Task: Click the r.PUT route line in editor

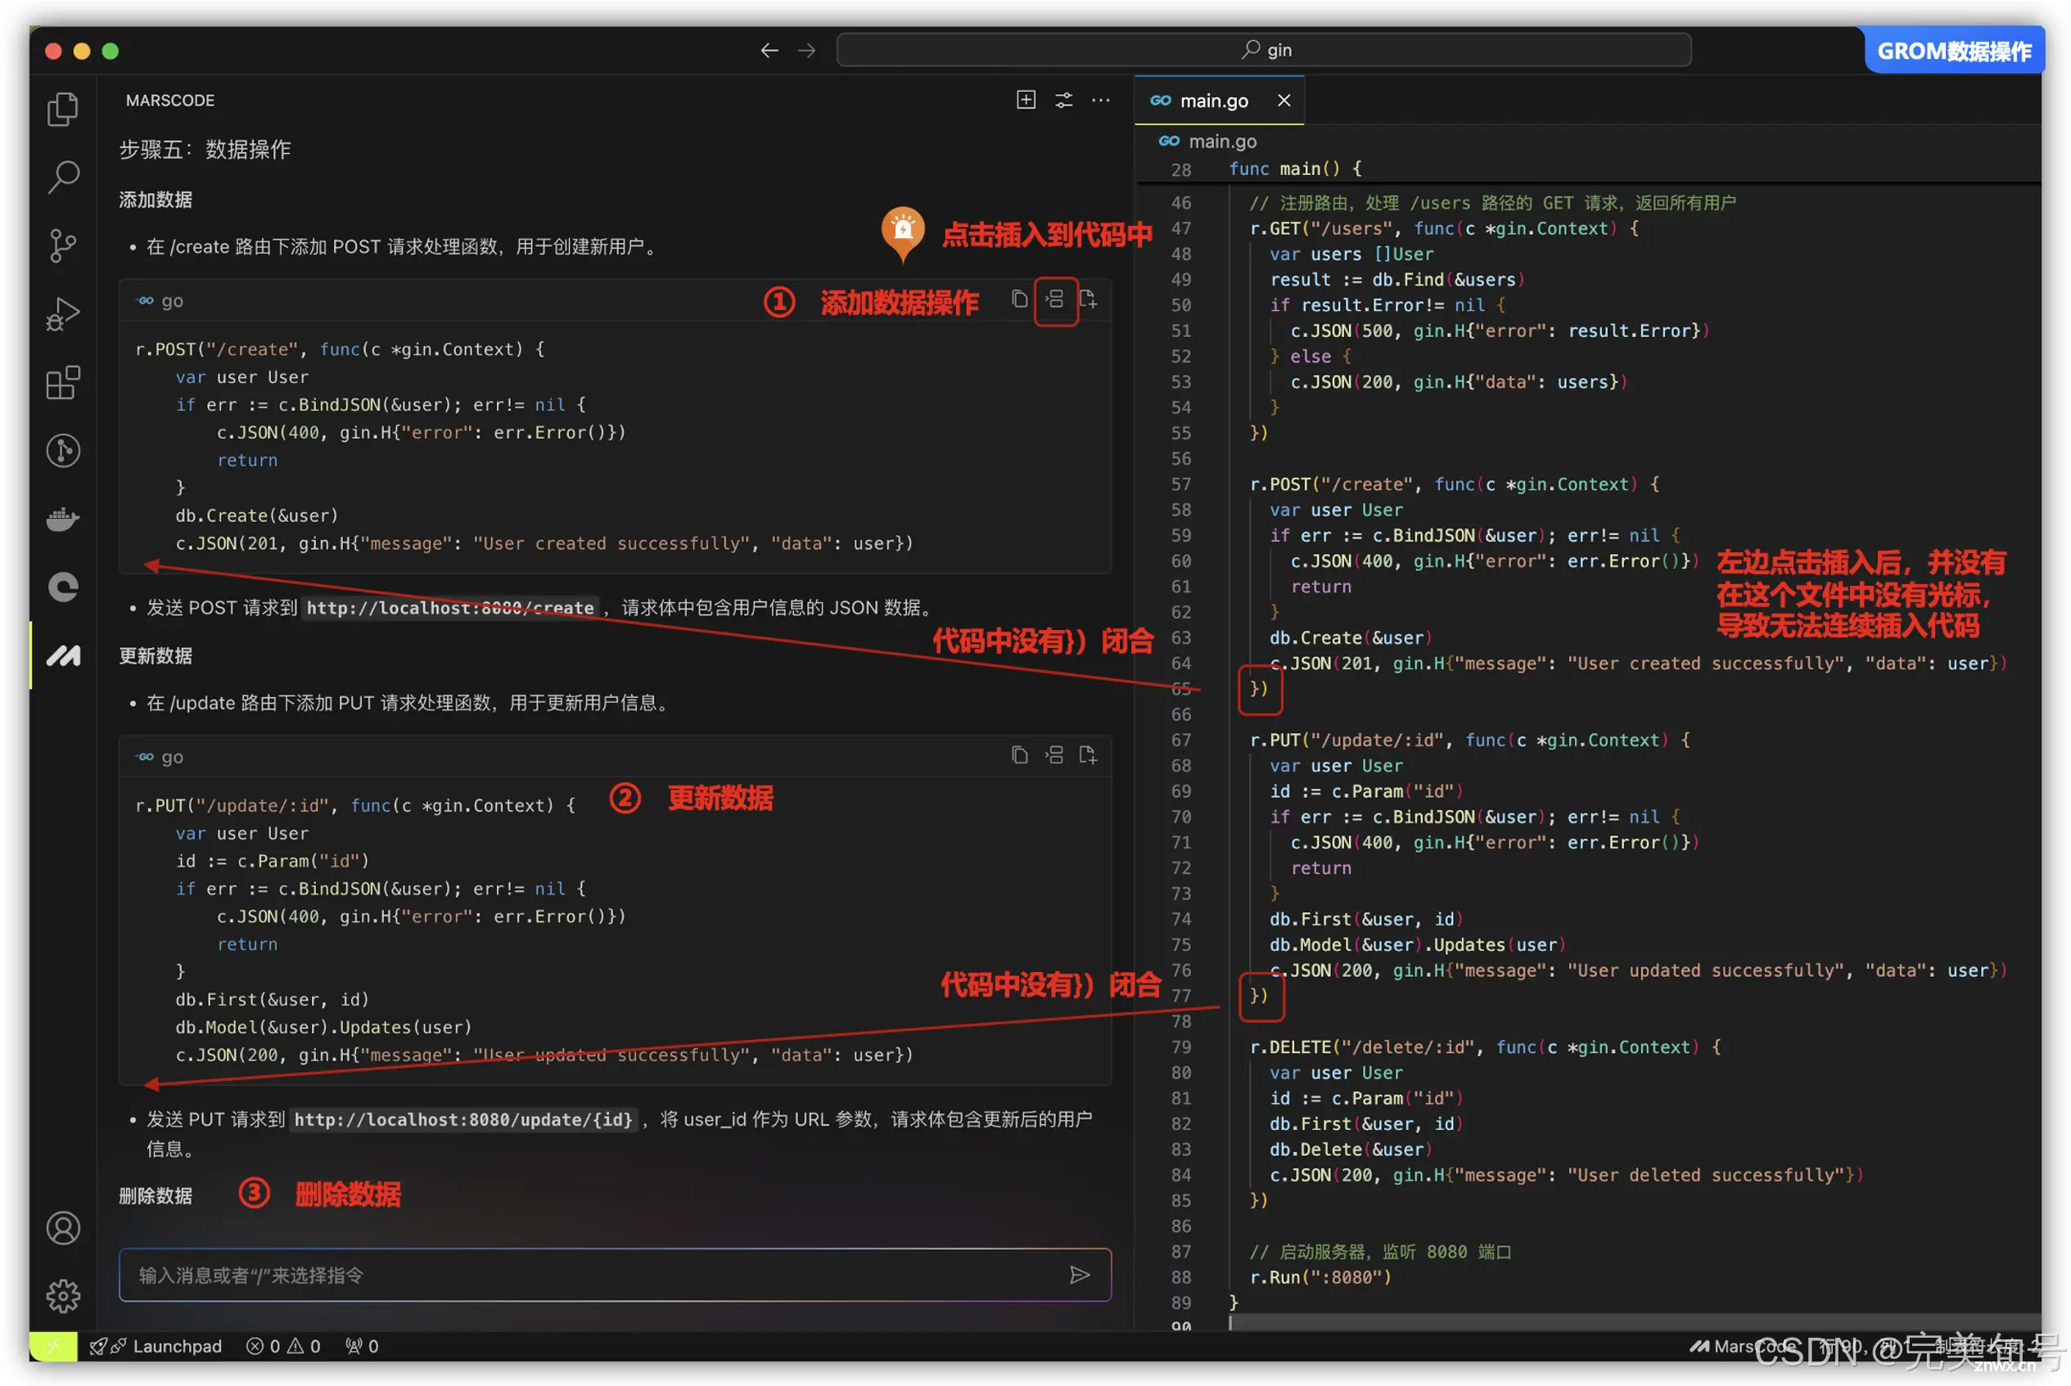Action: pyautogui.click(x=1469, y=740)
